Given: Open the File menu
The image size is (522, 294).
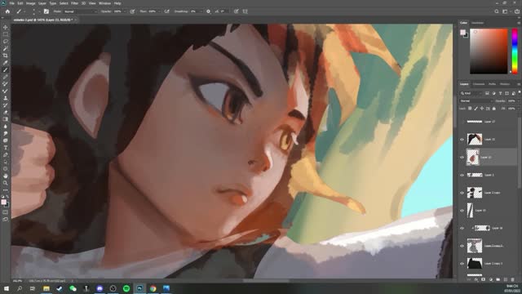Looking at the screenshot, I should [x=11, y=3].
